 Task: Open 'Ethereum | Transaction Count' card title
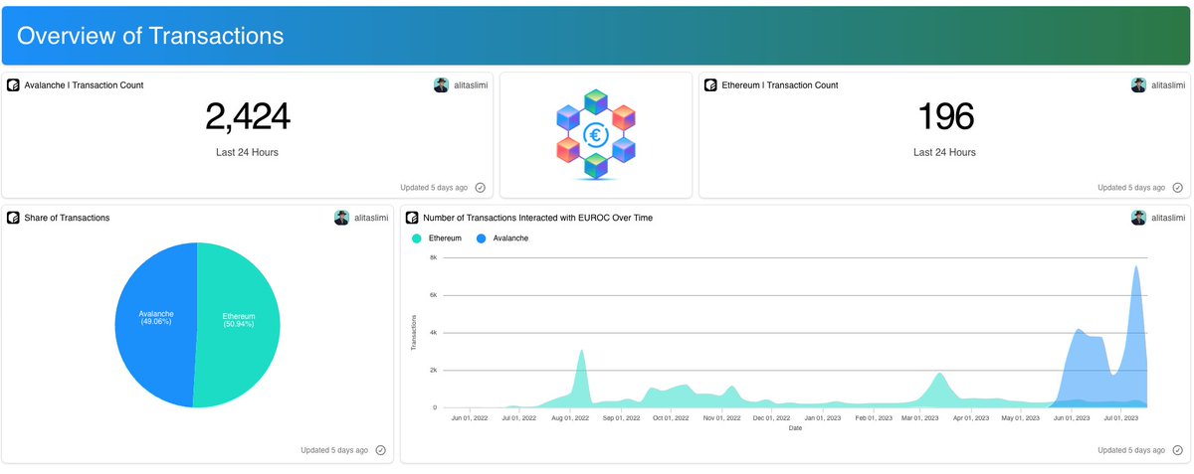(780, 85)
